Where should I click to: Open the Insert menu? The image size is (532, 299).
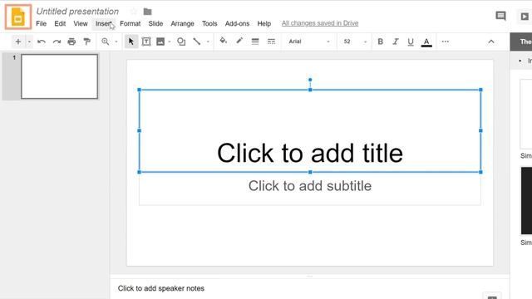coord(103,24)
